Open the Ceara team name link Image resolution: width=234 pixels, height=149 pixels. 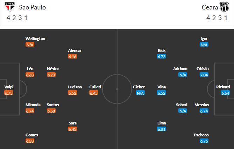(210, 7)
